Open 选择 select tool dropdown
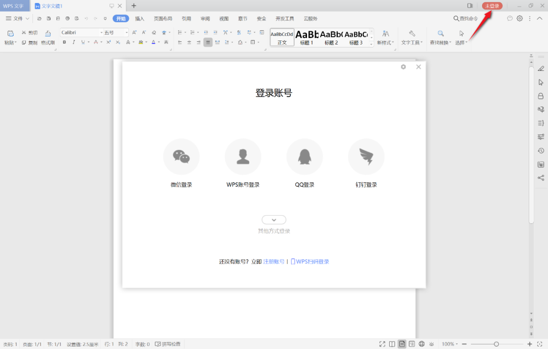Viewport: 548px width, 349px height. 461,37
